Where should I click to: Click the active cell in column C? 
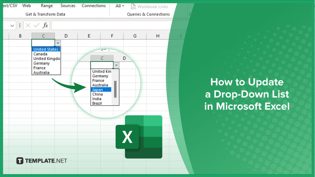pyautogui.click(x=43, y=43)
